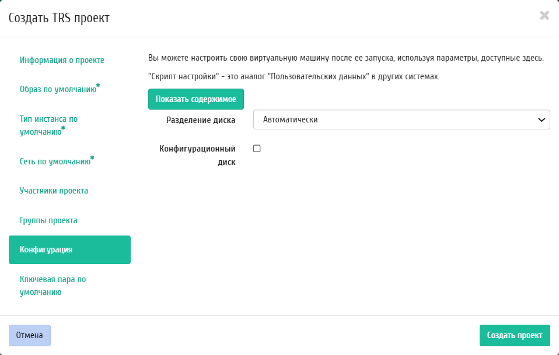This screenshot has width=559, height=355.
Task: Go to Сеть по умолчанию tab
Action: (55, 161)
